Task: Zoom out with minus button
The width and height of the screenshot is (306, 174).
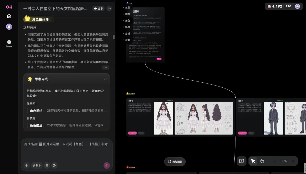Action: coord(274,161)
